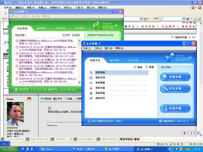Click 综合设置的安全级别 settings icon in Duba

(90, 121)
